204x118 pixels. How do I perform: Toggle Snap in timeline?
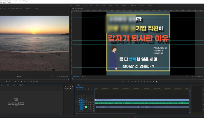pos(80,89)
